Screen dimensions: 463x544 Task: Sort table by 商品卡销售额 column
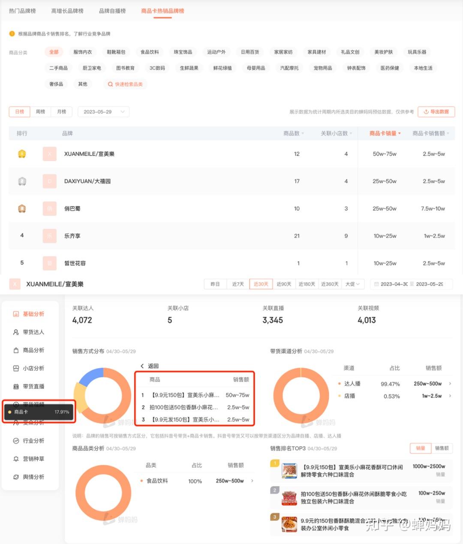point(431,133)
